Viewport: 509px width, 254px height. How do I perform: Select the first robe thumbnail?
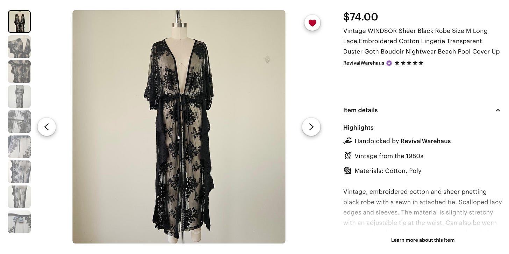point(19,22)
